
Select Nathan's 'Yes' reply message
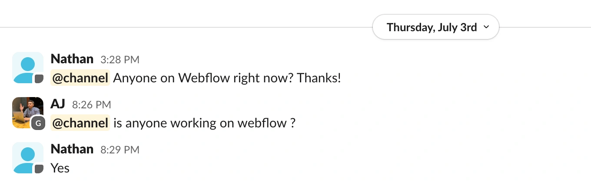pos(60,168)
